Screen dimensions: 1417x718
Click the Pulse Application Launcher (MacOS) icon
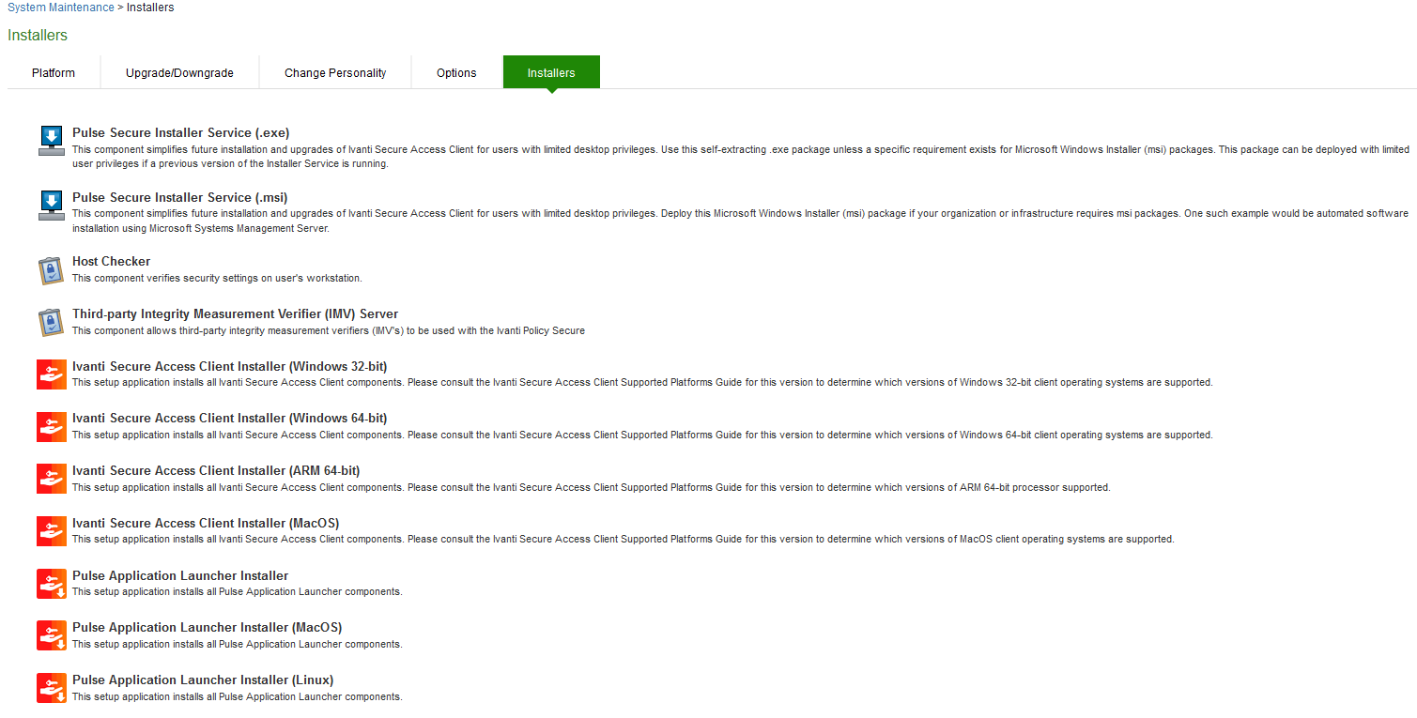51,635
